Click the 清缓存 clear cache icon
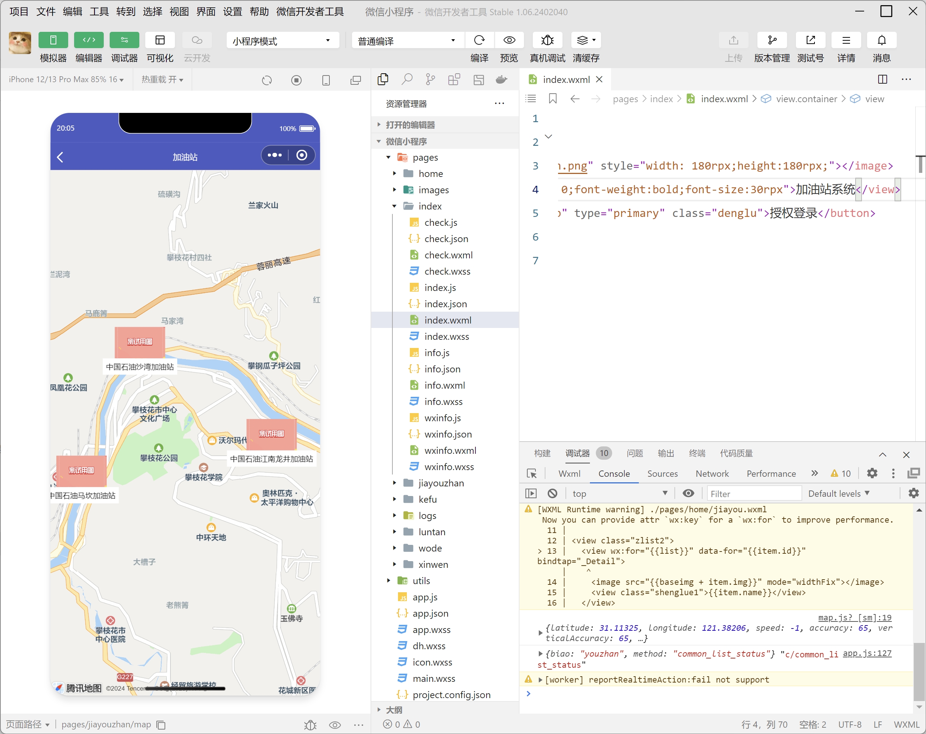The width and height of the screenshot is (926, 734). (x=586, y=40)
